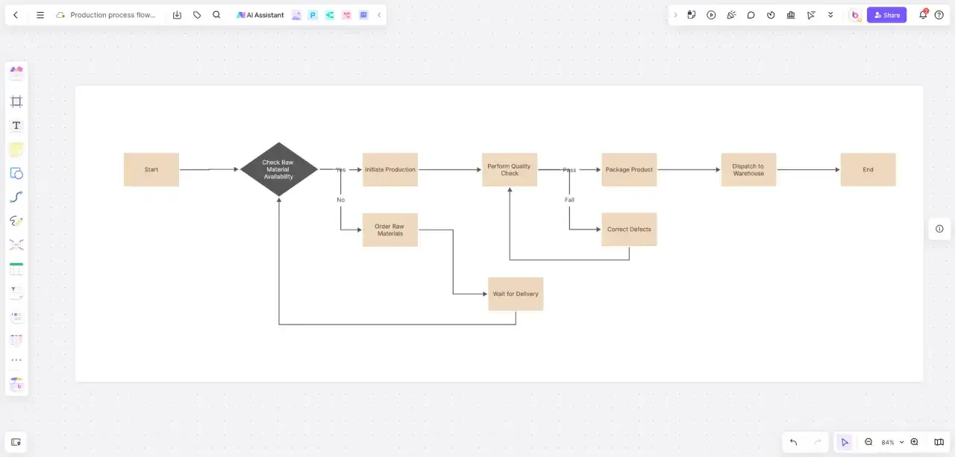This screenshot has height=457, width=955.
Task: Click the Share button
Action: pos(886,15)
